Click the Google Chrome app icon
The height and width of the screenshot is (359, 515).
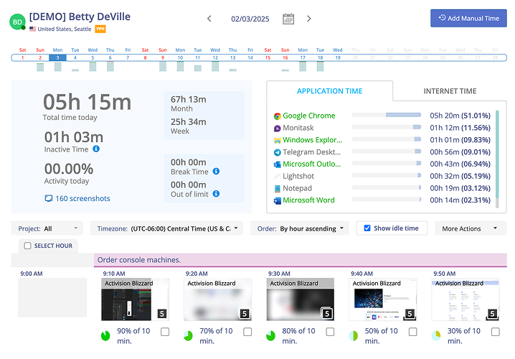pyautogui.click(x=277, y=116)
